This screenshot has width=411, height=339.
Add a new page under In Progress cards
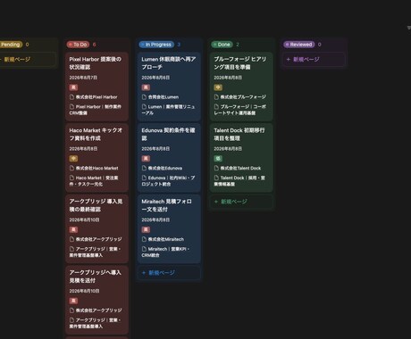pyautogui.click(x=169, y=273)
